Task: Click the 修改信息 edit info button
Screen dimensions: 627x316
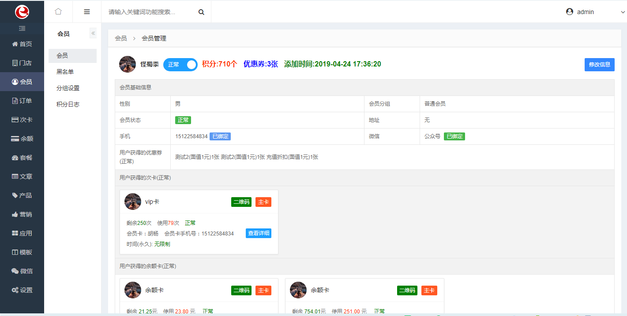Action: pos(600,65)
